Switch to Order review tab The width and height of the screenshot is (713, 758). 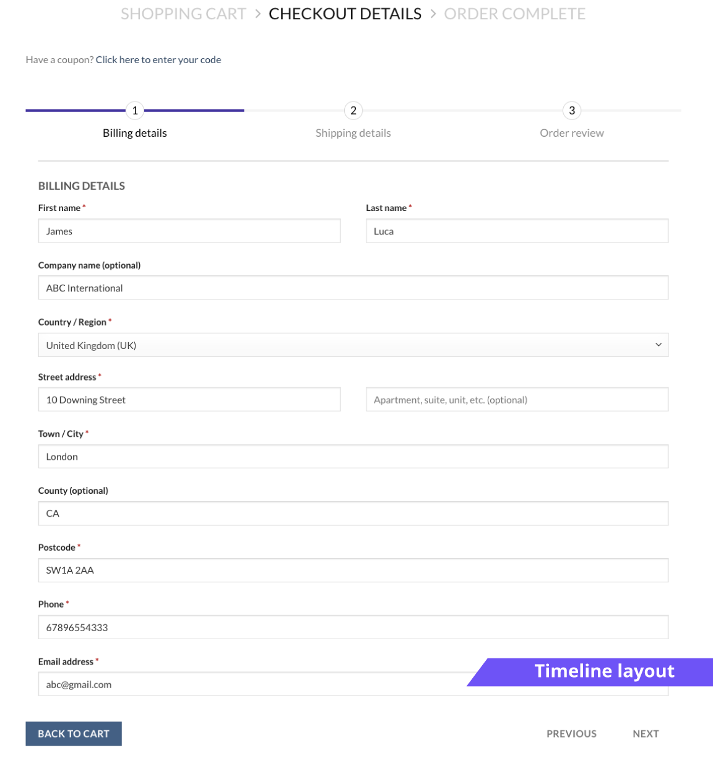pyautogui.click(x=572, y=133)
